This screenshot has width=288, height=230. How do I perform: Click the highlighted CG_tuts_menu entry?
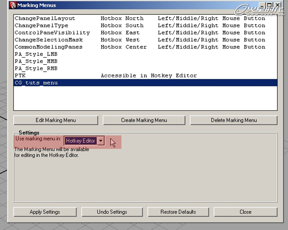[36, 83]
